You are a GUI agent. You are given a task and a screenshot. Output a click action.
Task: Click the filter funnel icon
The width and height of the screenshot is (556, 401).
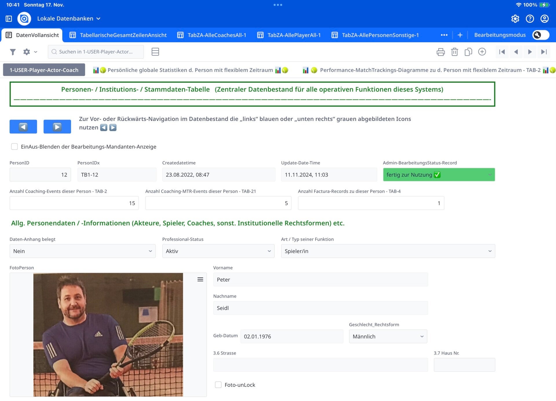click(13, 52)
